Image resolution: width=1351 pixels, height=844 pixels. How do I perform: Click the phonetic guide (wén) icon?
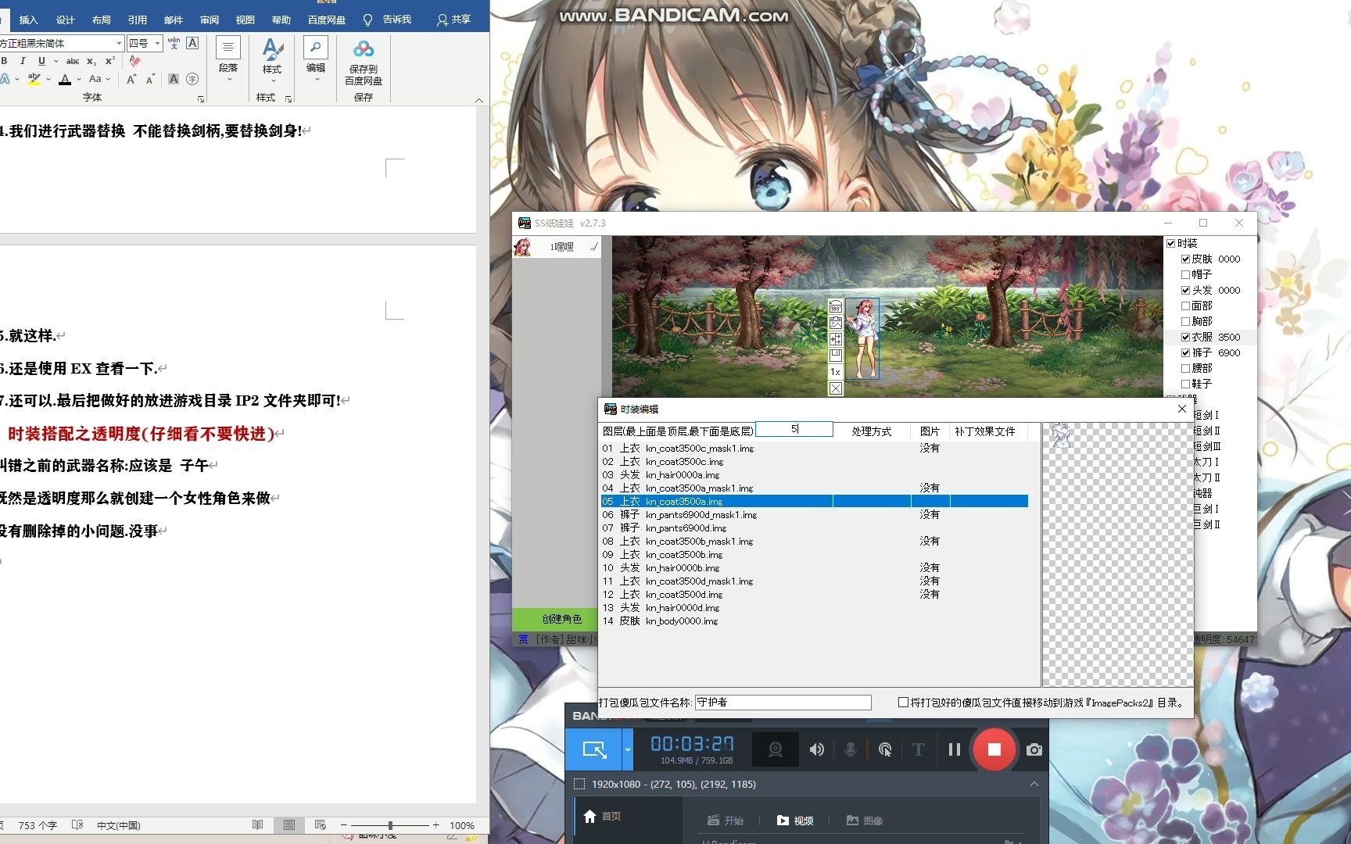click(174, 43)
